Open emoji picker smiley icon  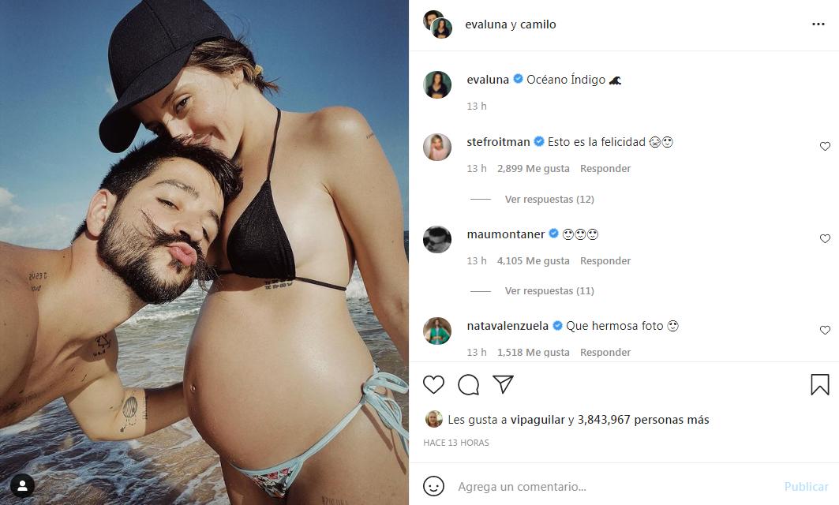[433, 486]
